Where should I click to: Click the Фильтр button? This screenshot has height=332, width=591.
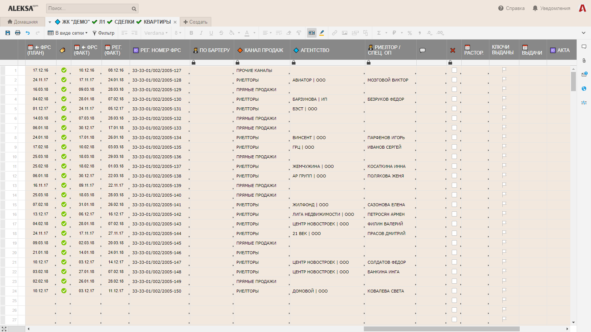click(x=103, y=33)
